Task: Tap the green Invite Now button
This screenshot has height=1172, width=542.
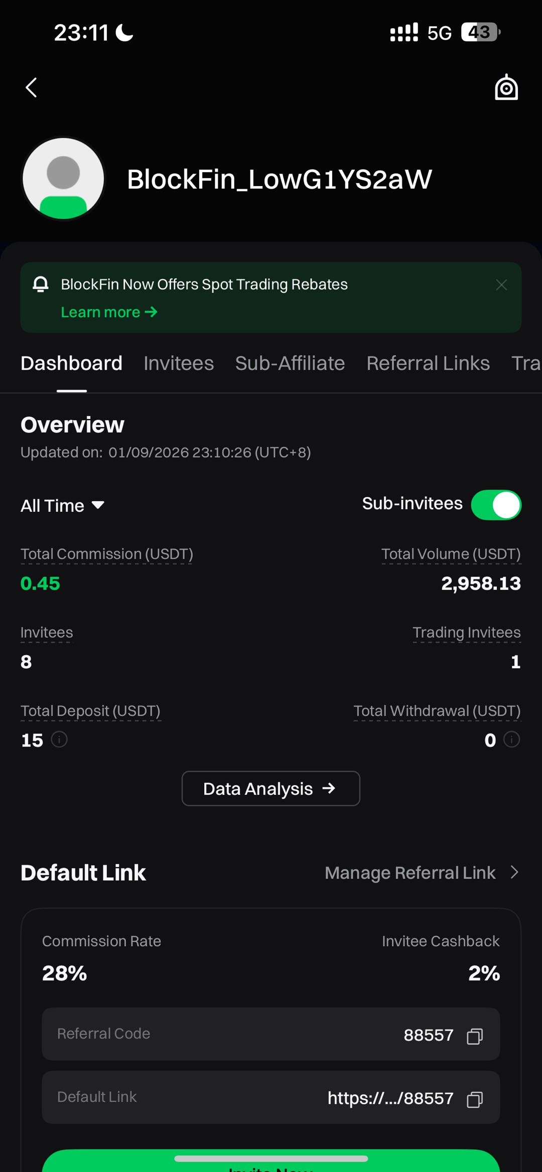Action: pyautogui.click(x=271, y=1161)
